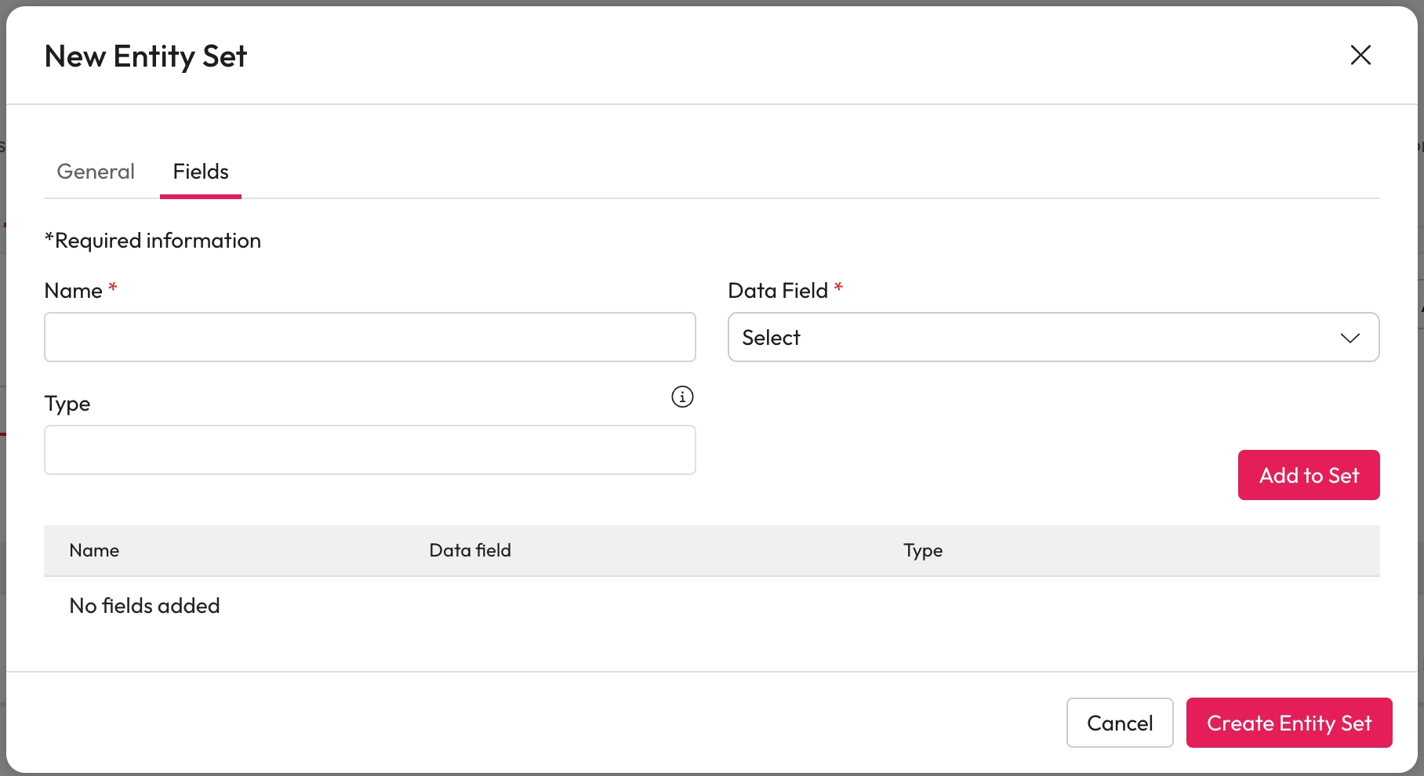Viewport: 1424px width, 776px height.
Task: Click into the Type input box
Action: tap(370, 450)
